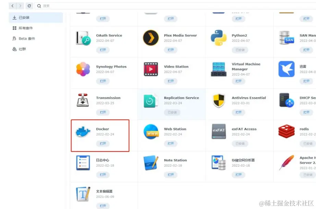Click the Apache HTTP Server feather icon
This screenshot has height=209, width=316.
[x=287, y=162]
